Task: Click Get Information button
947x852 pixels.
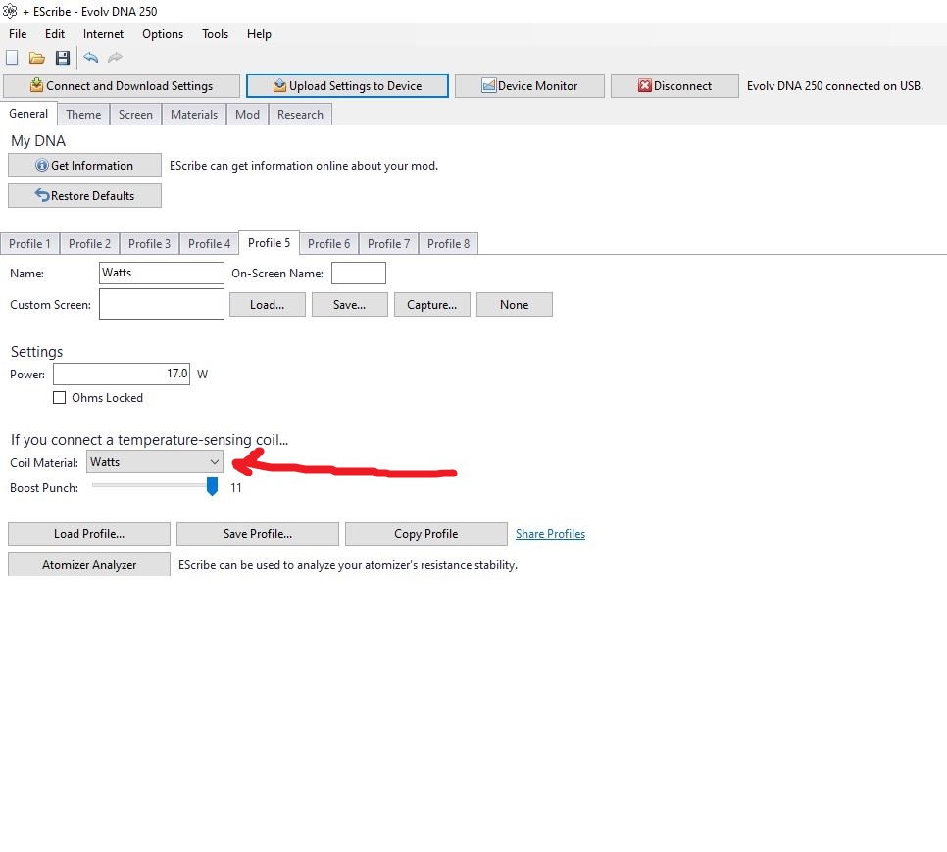Action: 84,166
